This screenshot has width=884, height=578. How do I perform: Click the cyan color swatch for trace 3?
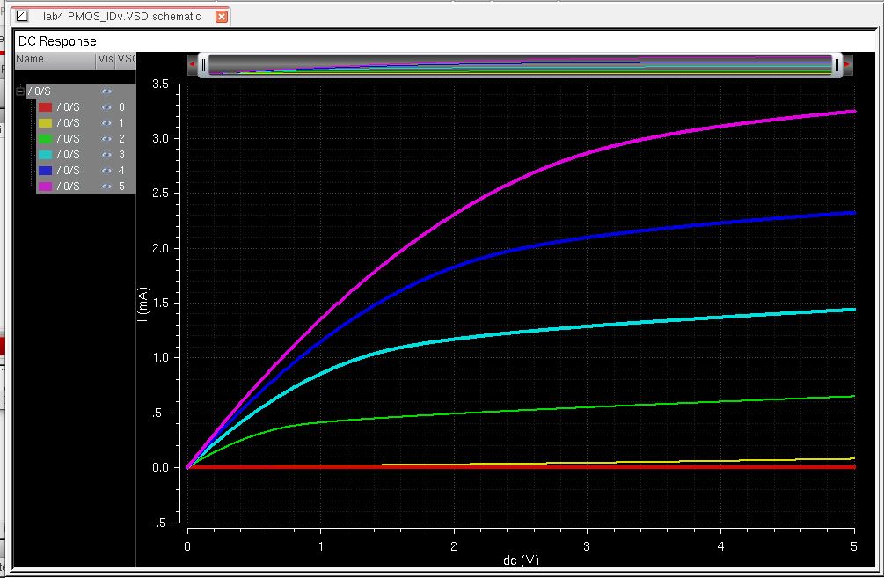point(45,155)
